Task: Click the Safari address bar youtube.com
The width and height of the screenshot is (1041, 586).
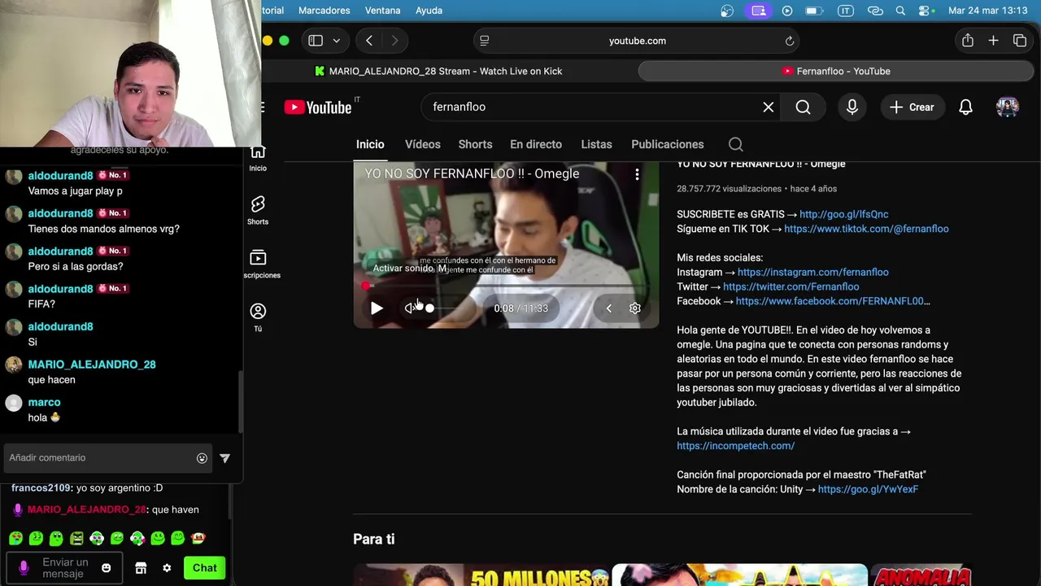Action: pos(637,41)
